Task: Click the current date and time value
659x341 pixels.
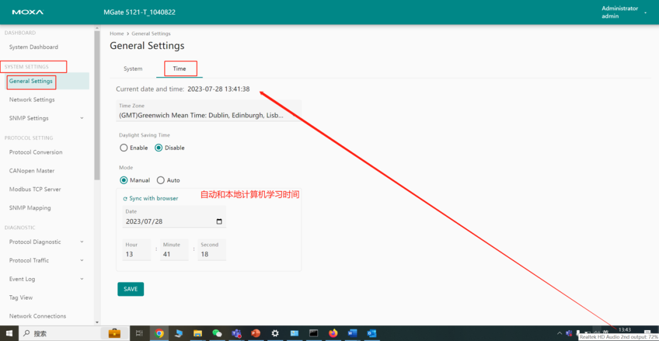Action: coord(218,89)
